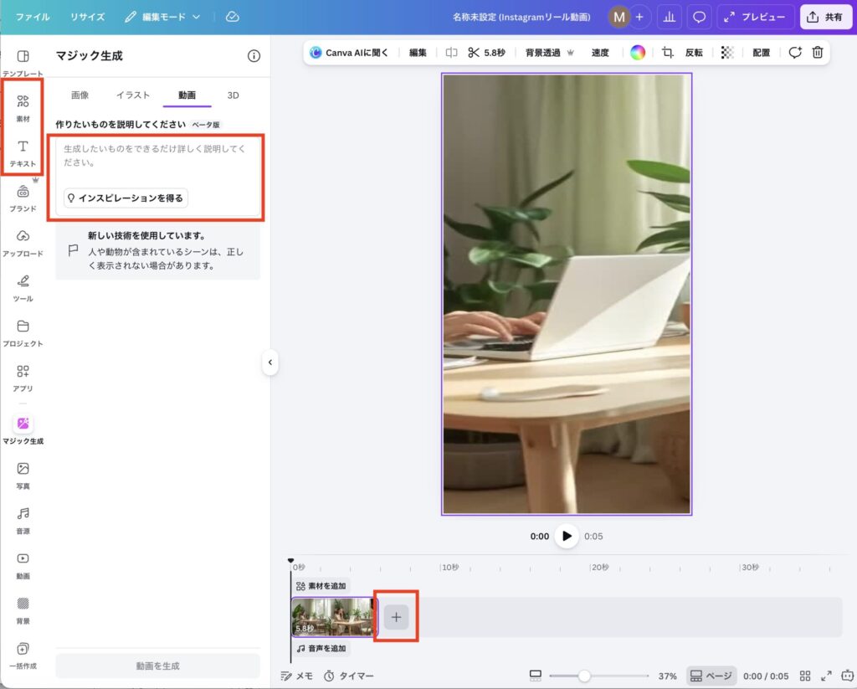Viewport: 857px width, 689px height.
Task: Click the zoom slider near 37%
Action: (583, 676)
